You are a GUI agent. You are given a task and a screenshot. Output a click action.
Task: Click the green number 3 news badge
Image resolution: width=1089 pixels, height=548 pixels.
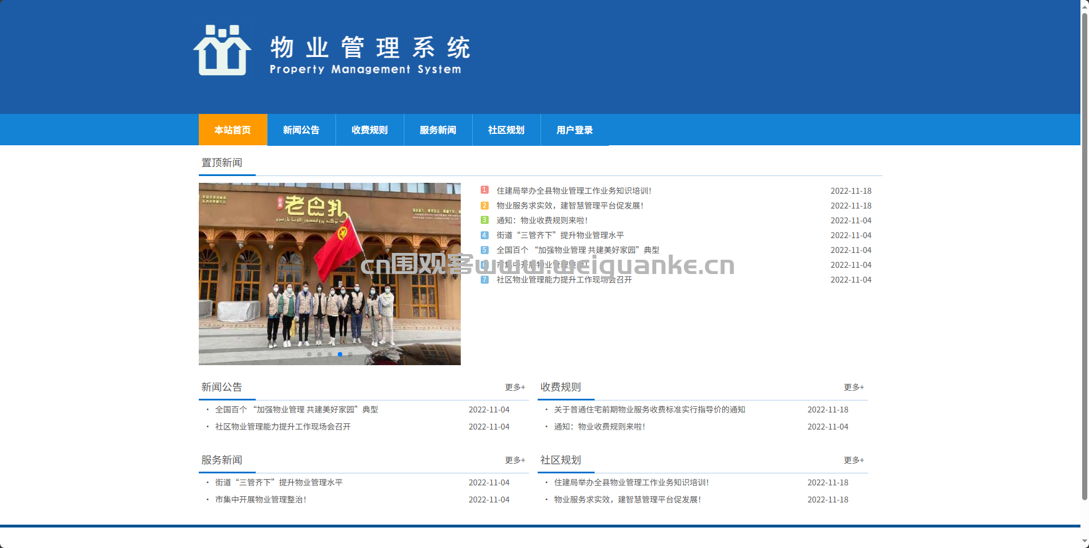[x=485, y=220]
